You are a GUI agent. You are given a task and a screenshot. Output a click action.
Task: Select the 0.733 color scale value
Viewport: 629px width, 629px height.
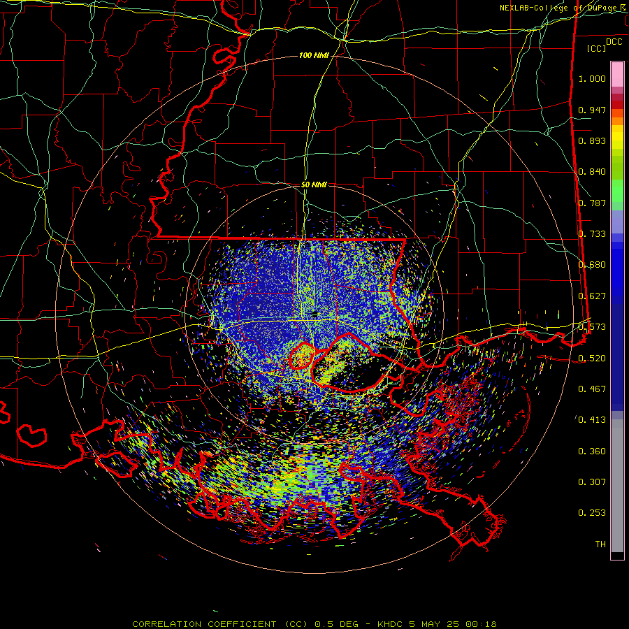click(592, 234)
